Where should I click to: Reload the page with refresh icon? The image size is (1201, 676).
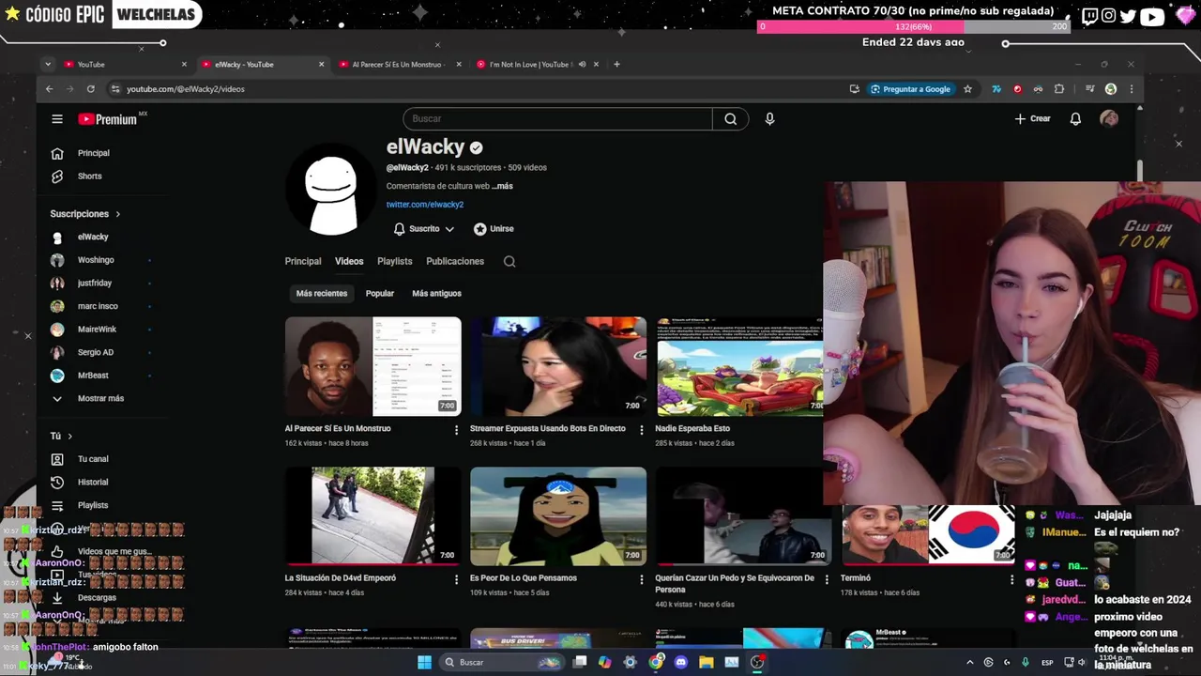point(91,89)
